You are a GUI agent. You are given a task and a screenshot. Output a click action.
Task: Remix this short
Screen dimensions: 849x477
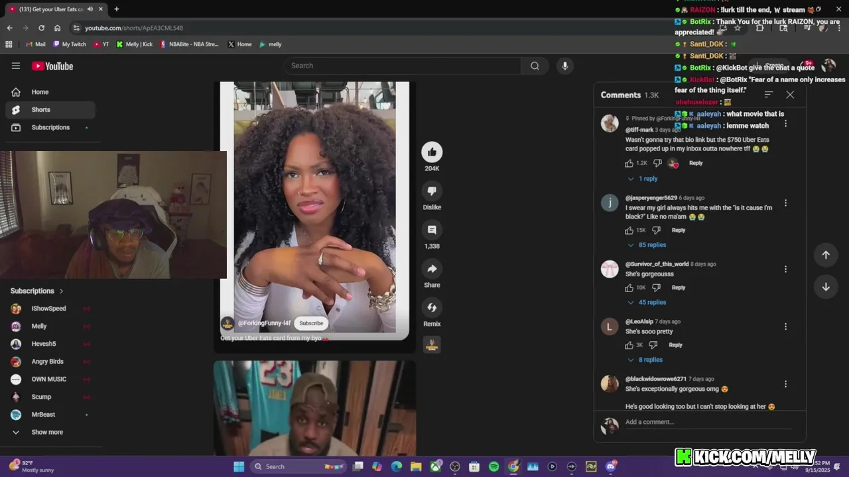pos(432,307)
